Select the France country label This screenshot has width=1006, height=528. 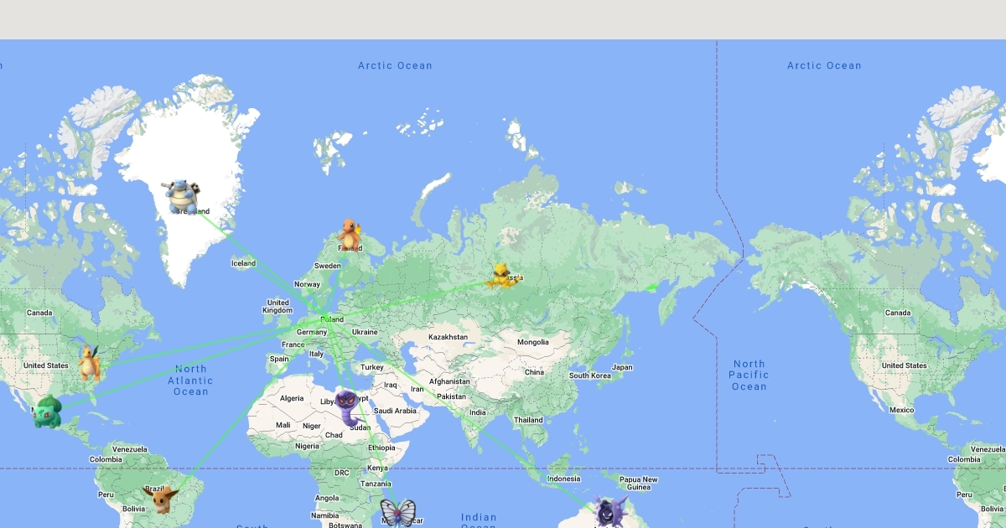coord(293,344)
